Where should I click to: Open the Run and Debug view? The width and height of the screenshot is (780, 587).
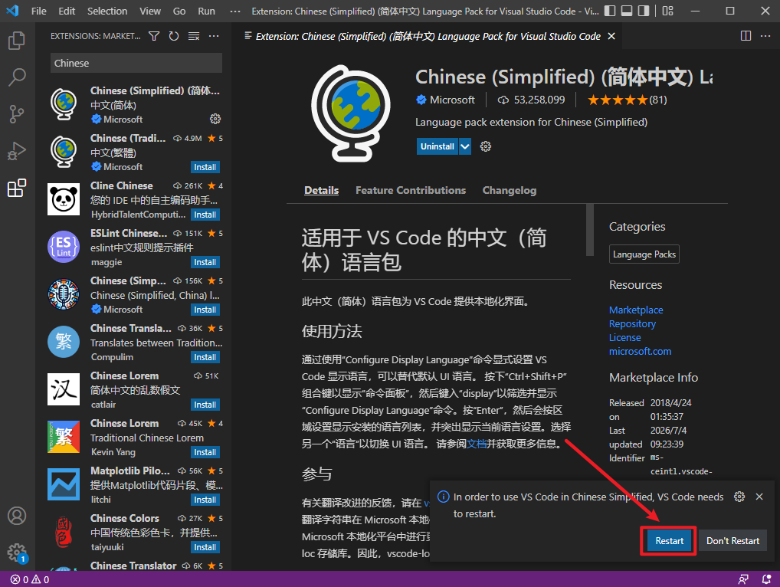coord(17,151)
